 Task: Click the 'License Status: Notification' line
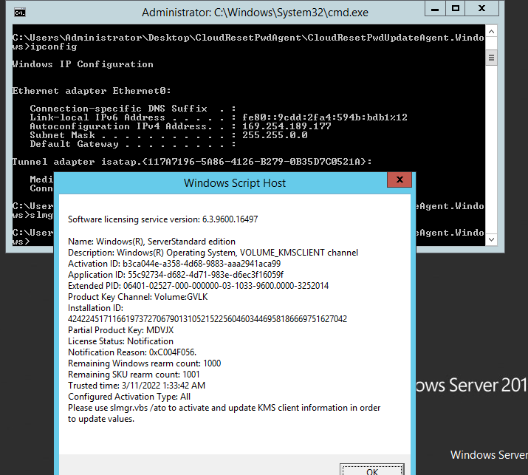(120, 341)
